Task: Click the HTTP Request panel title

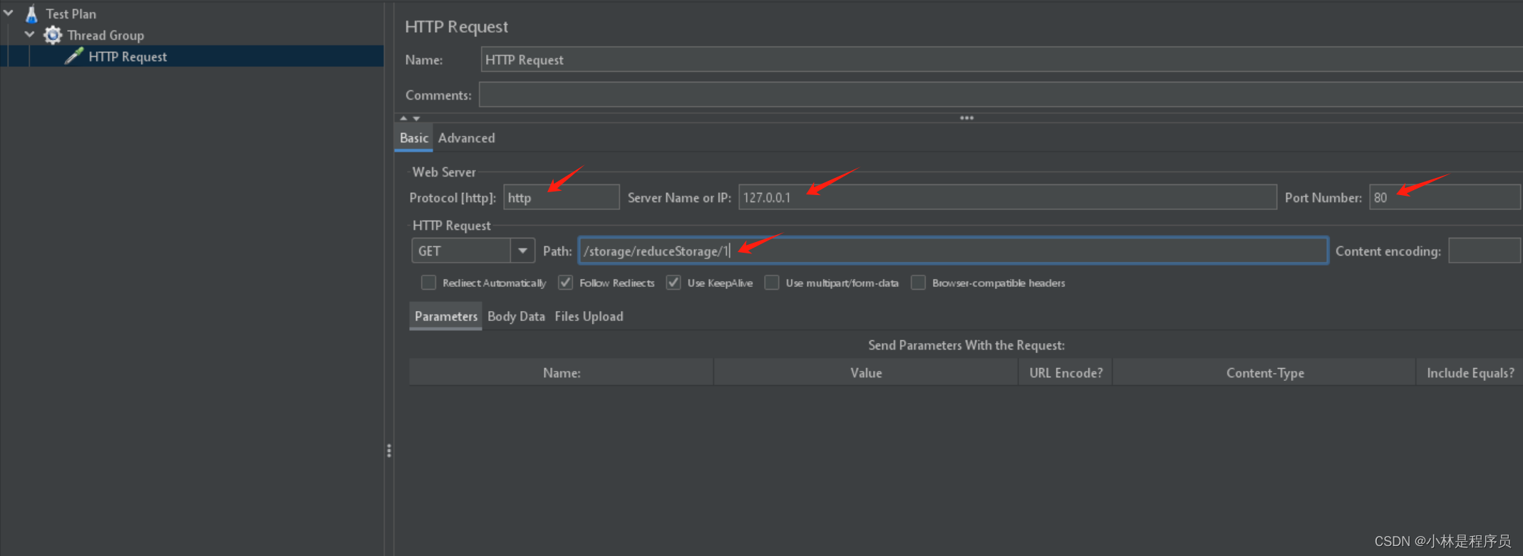Action: click(456, 26)
